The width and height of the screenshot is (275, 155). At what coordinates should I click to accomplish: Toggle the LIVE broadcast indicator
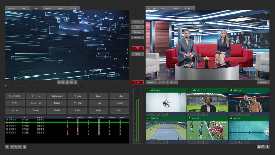pyautogui.click(x=137, y=82)
